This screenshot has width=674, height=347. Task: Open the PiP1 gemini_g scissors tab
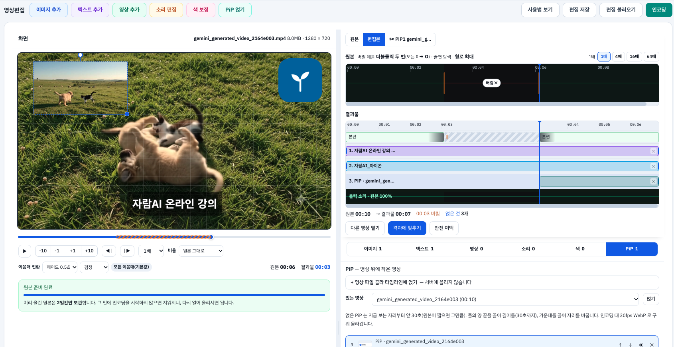pyautogui.click(x=410, y=39)
